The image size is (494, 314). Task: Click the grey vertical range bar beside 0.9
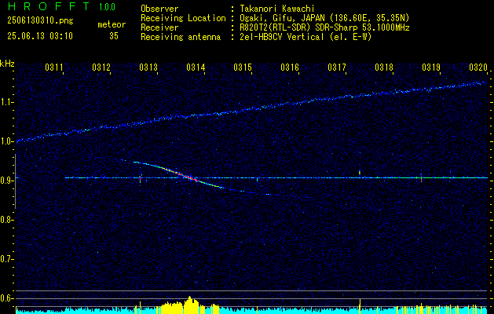click(x=15, y=181)
